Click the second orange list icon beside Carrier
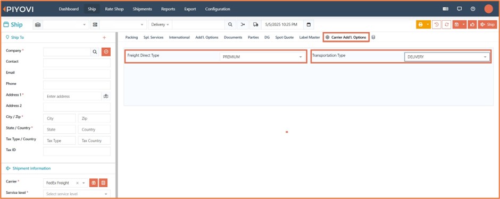This screenshot has width=500, height=199. click(103, 183)
